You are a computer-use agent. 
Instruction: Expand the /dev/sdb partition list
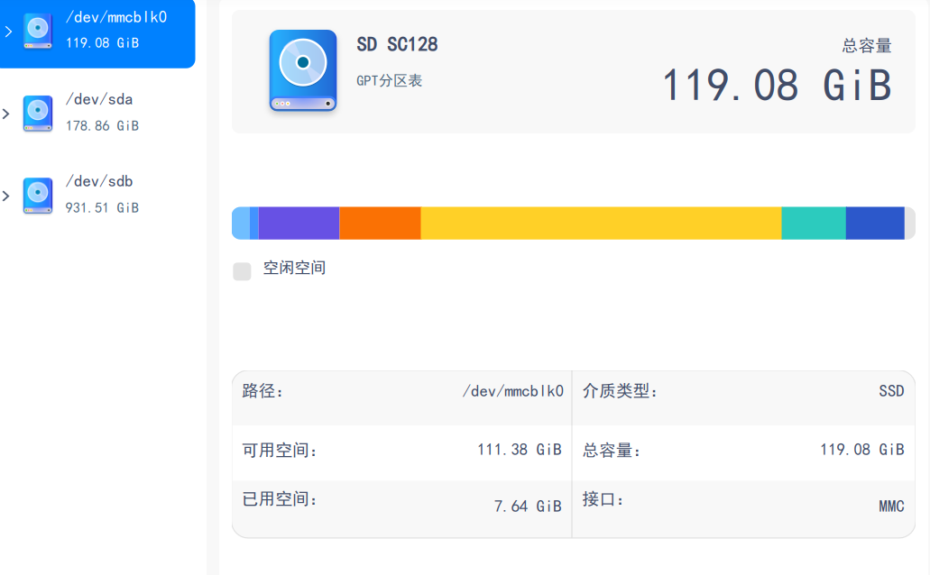coord(5,195)
